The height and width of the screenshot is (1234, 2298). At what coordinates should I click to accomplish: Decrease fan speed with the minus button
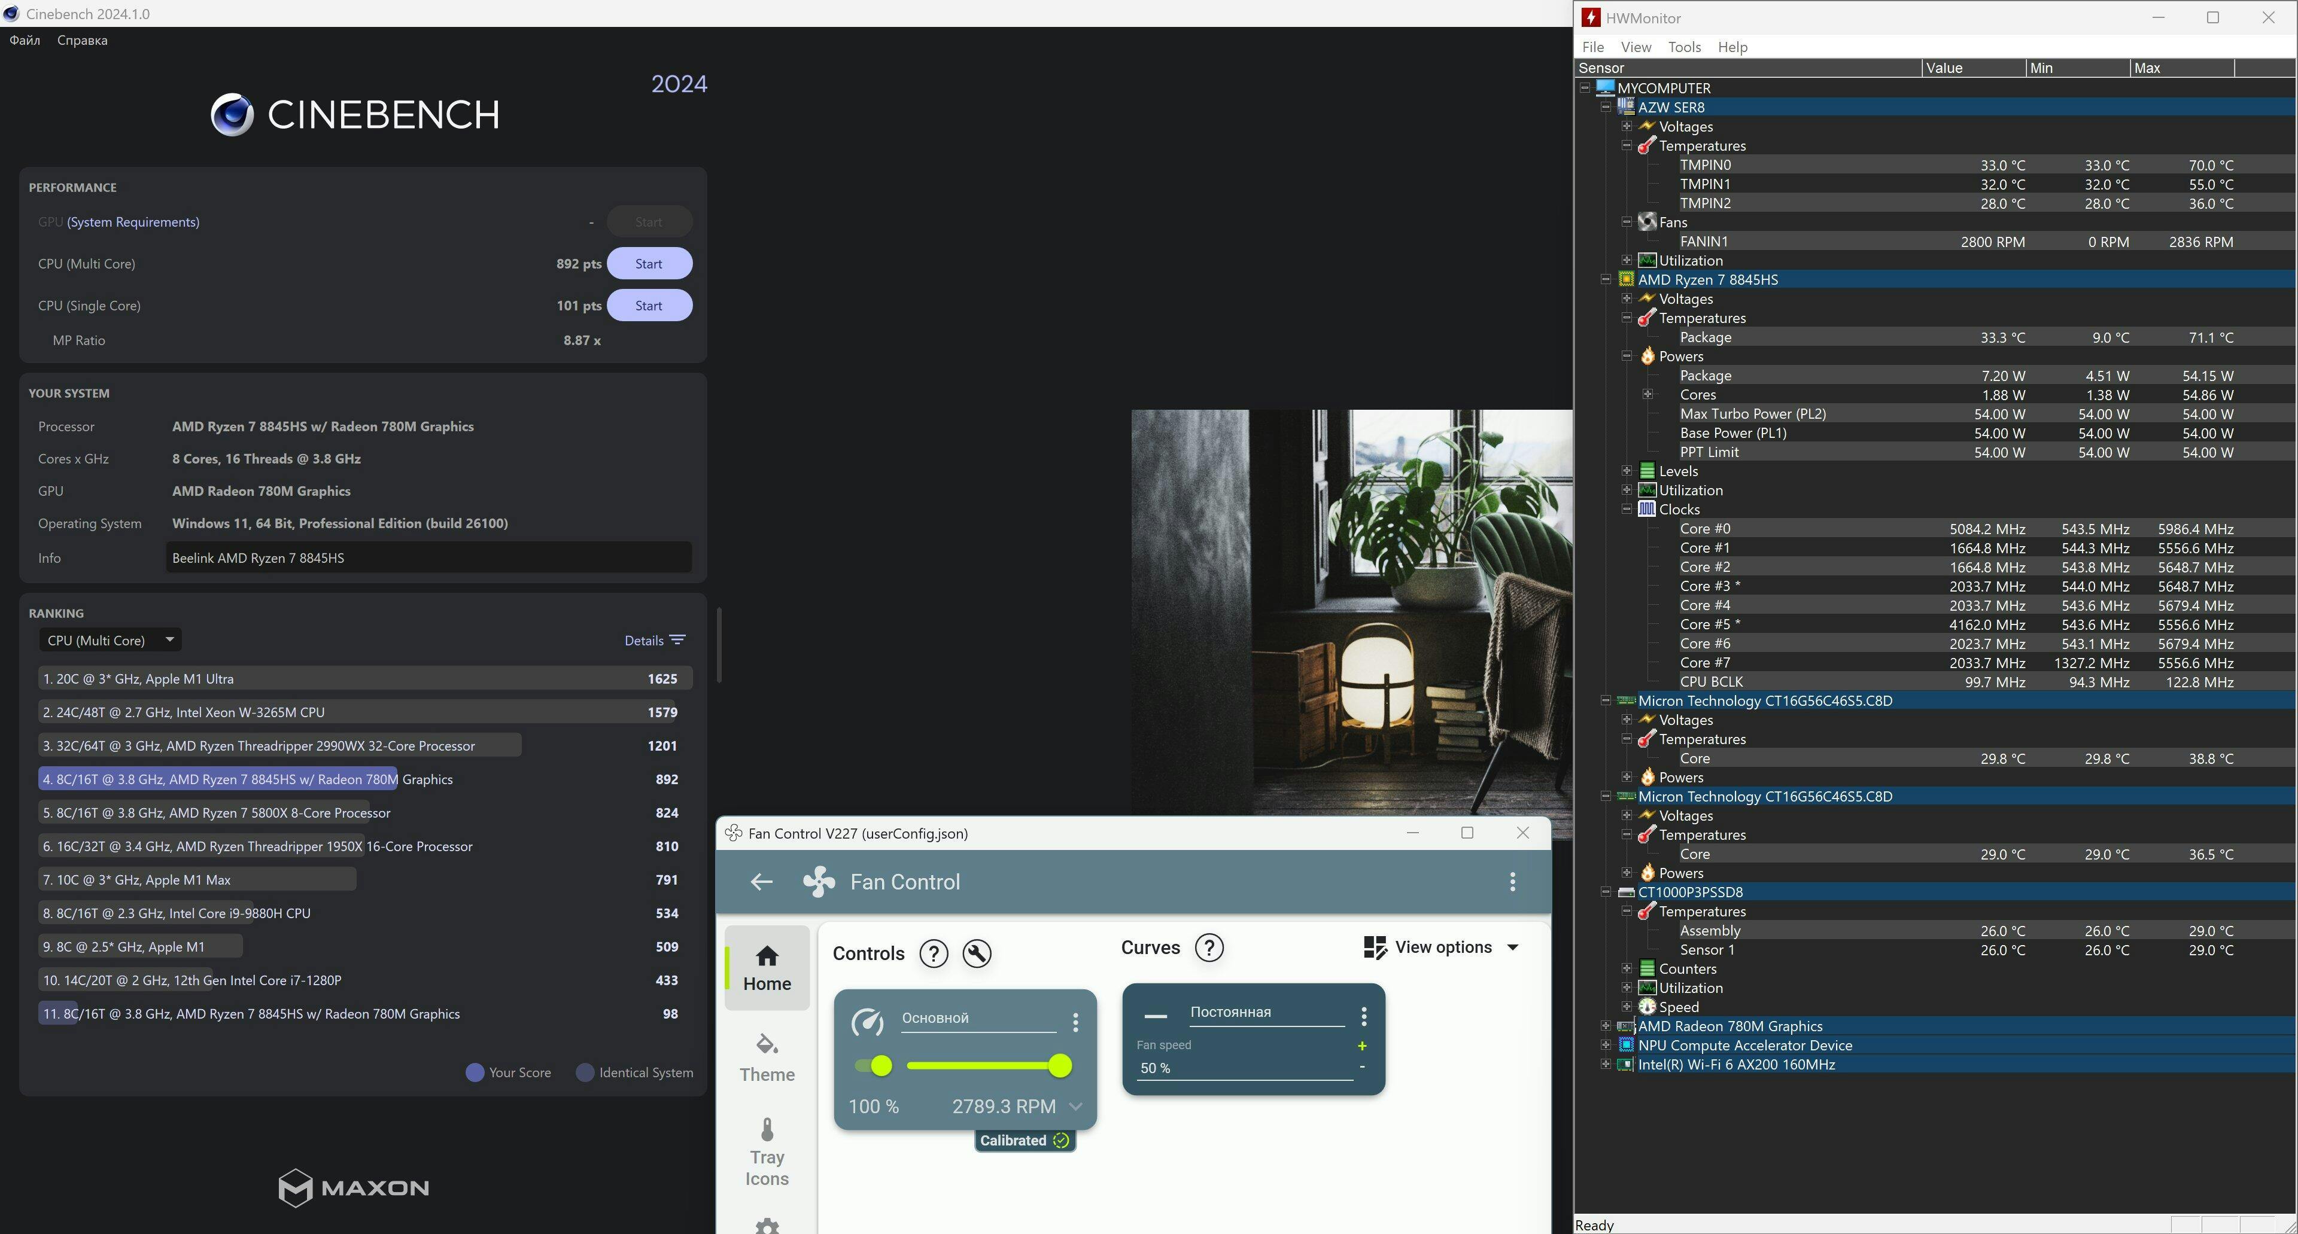(1361, 1067)
